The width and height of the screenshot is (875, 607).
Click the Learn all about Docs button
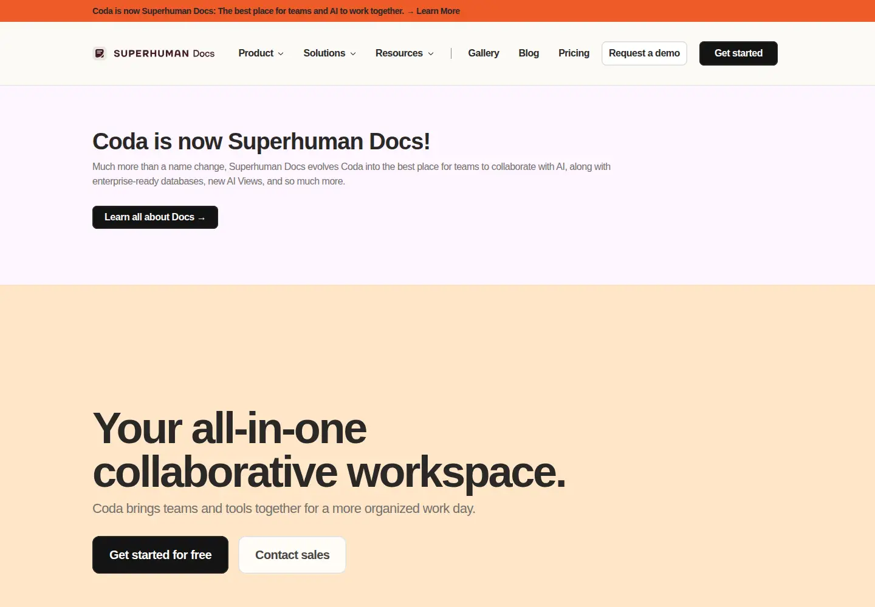pos(155,217)
